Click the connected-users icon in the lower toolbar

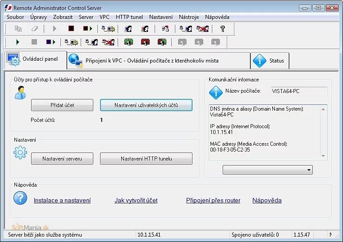91,42
